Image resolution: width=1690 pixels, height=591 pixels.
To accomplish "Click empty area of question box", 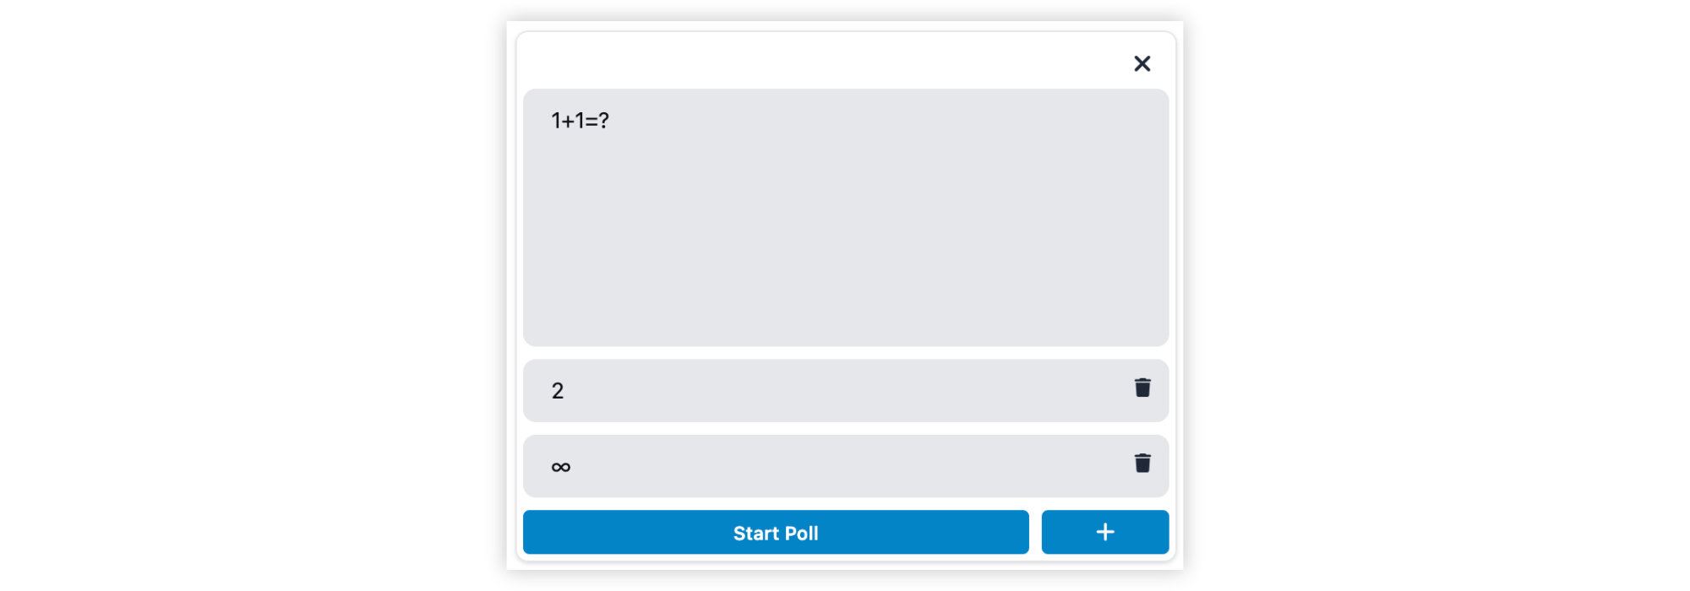I will pos(845,253).
